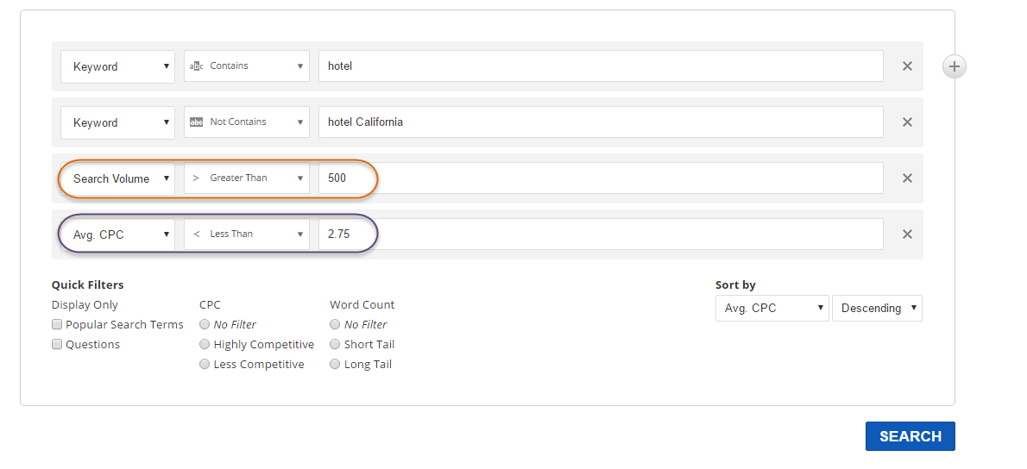Add a new filter row with plus icon
The image size is (1027, 469).
954,66
